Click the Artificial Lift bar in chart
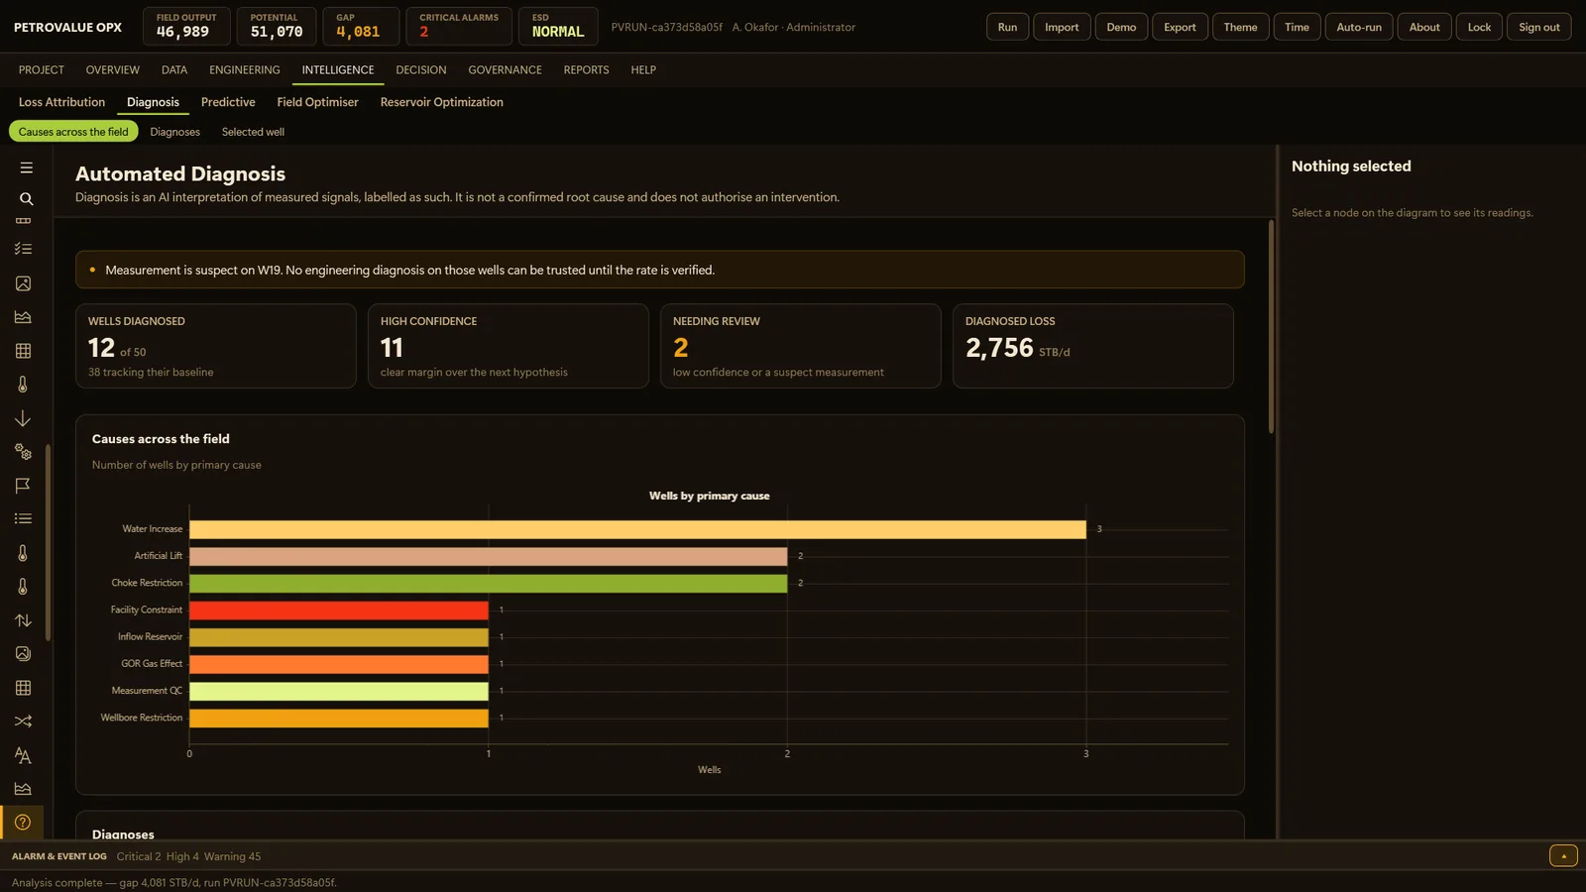Image resolution: width=1586 pixels, height=892 pixels. coord(488,556)
